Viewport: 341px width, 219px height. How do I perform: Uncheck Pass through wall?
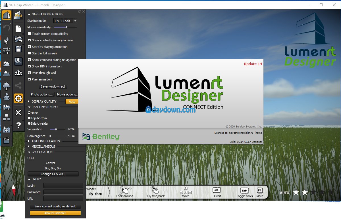[29, 73]
